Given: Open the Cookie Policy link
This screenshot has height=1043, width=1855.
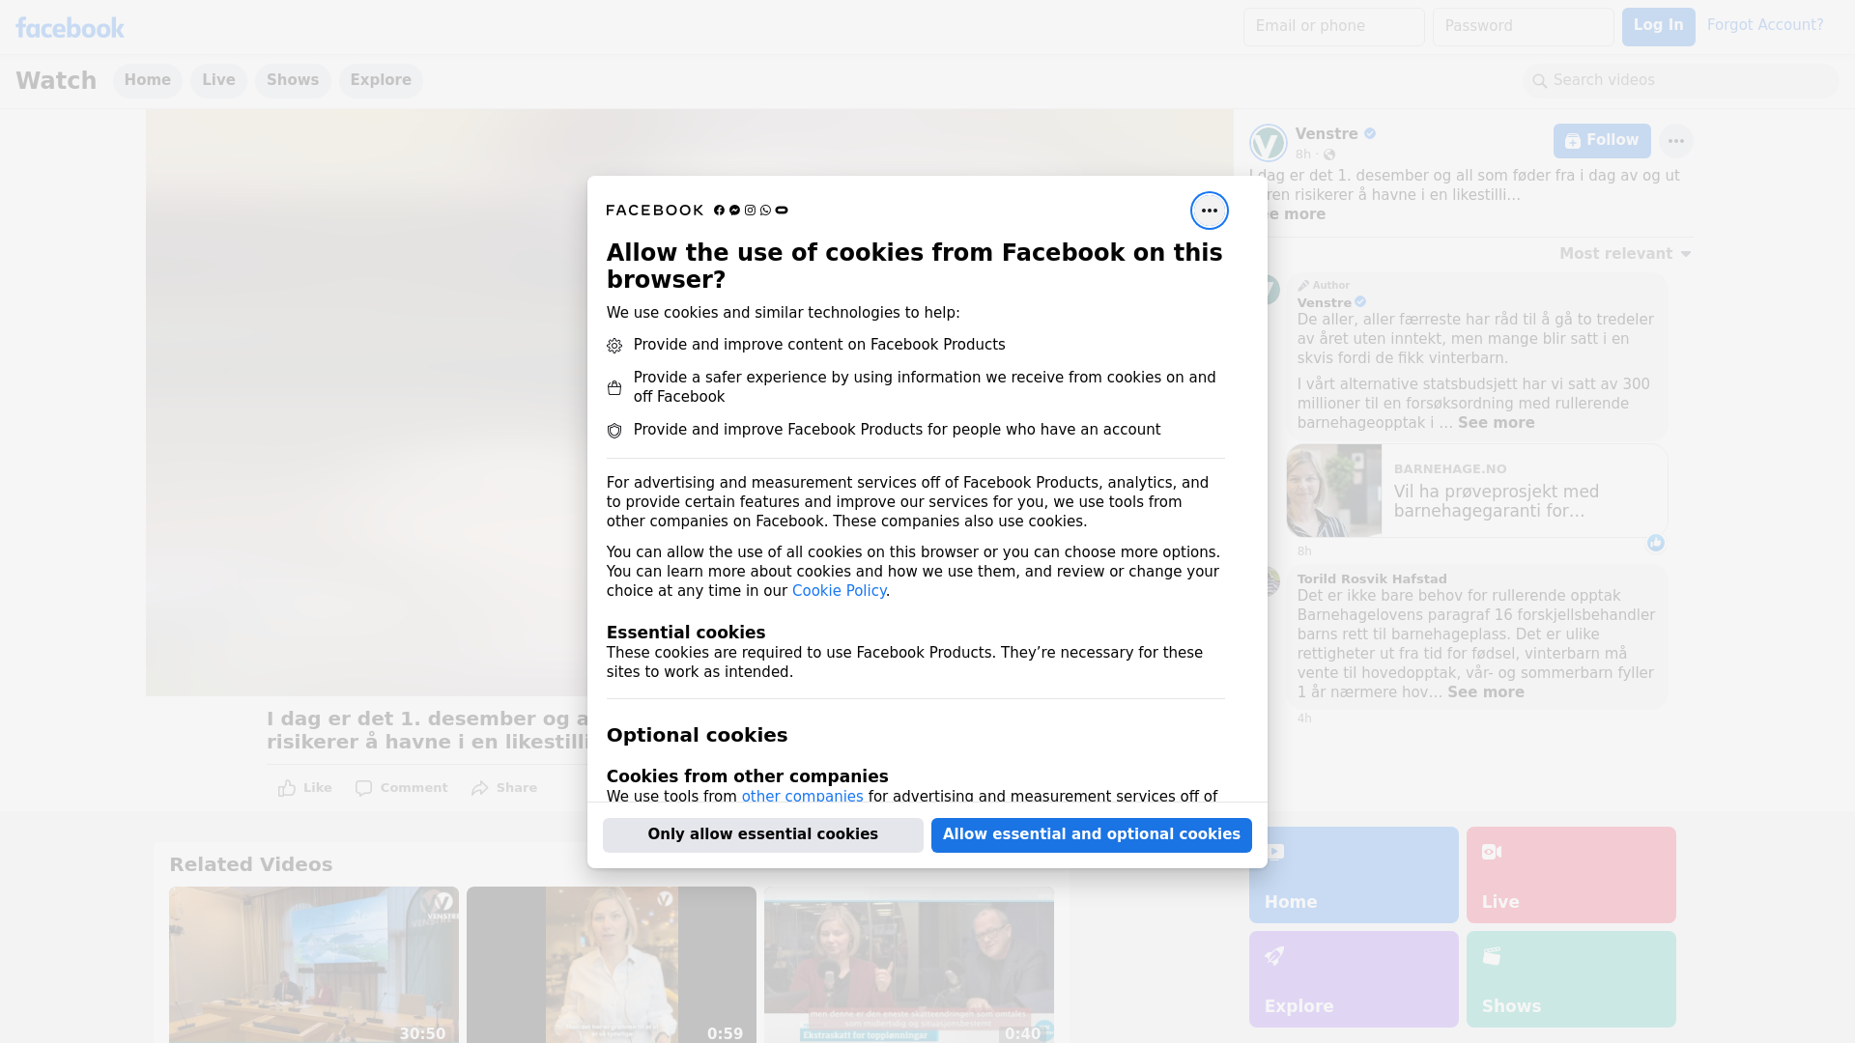Looking at the screenshot, I should tap(839, 591).
